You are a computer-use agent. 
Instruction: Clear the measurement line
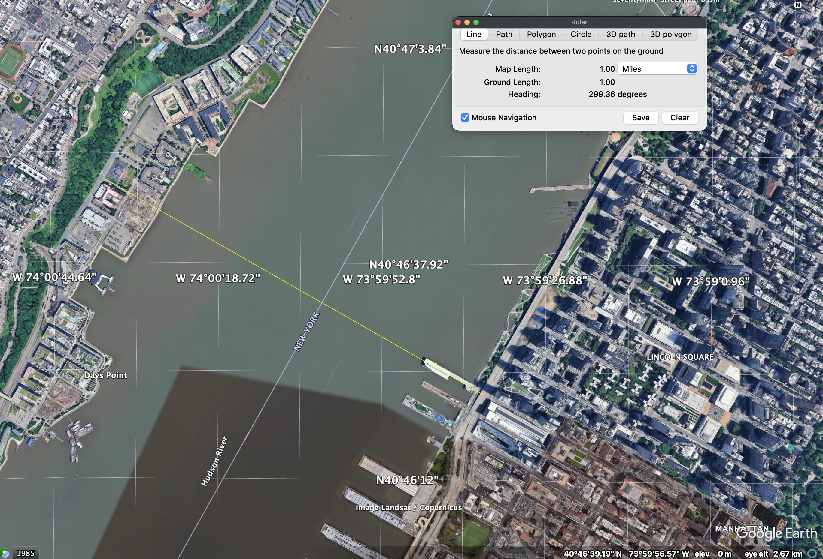[x=680, y=117]
